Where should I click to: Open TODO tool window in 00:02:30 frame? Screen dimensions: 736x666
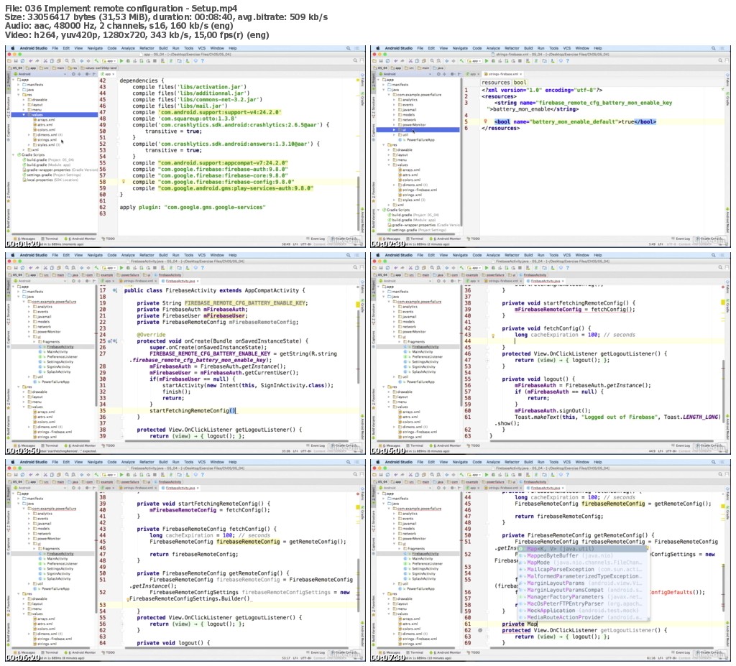(473, 239)
